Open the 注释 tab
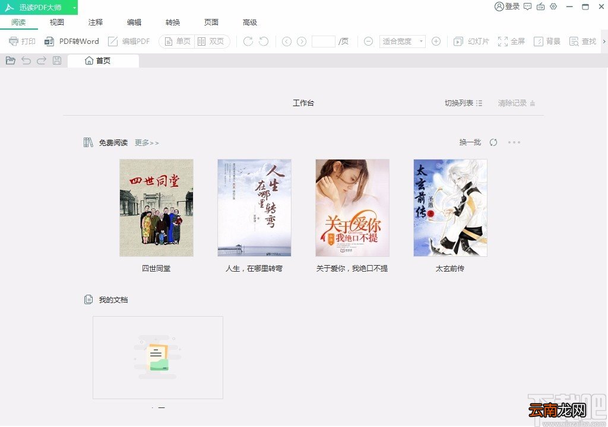Viewport: 608px width, 427px height. [96, 23]
